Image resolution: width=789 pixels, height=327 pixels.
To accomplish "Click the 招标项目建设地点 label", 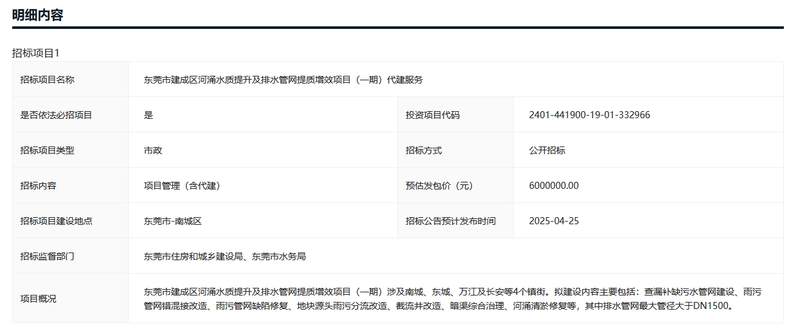I will (57, 221).
